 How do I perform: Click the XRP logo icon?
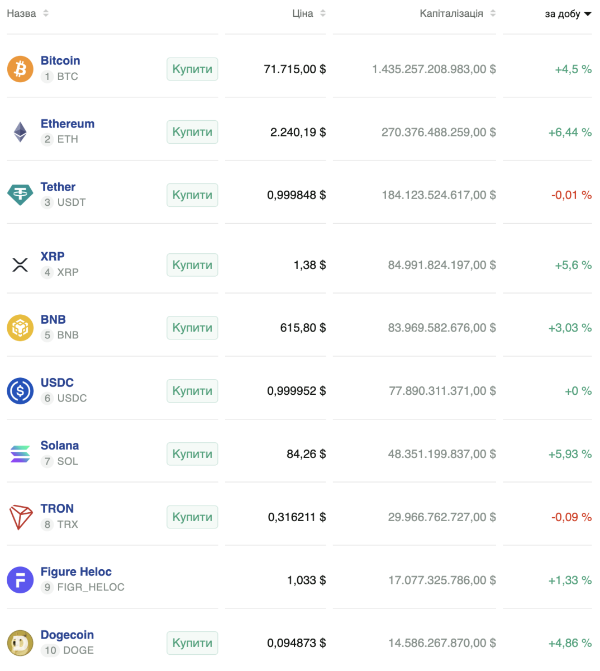click(20, 264)
